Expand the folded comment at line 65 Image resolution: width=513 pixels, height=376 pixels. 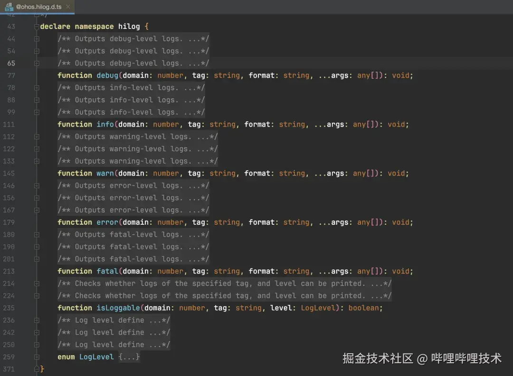click(37, 64)
